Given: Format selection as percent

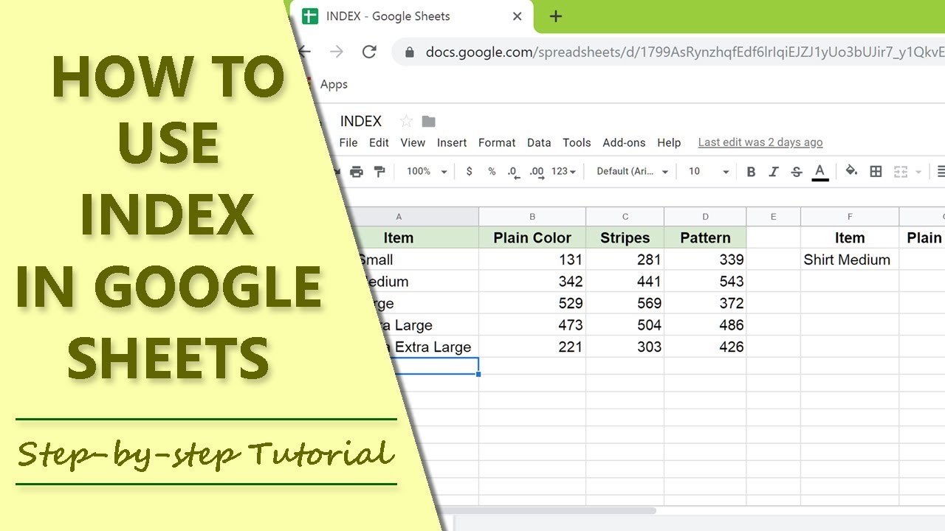Looking at the screenshot, I should tap(492, 171).
